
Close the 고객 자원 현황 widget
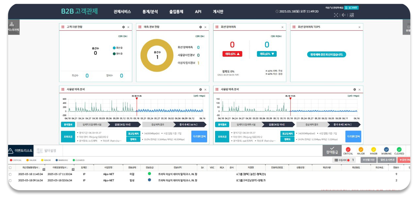tap(128, 27)
